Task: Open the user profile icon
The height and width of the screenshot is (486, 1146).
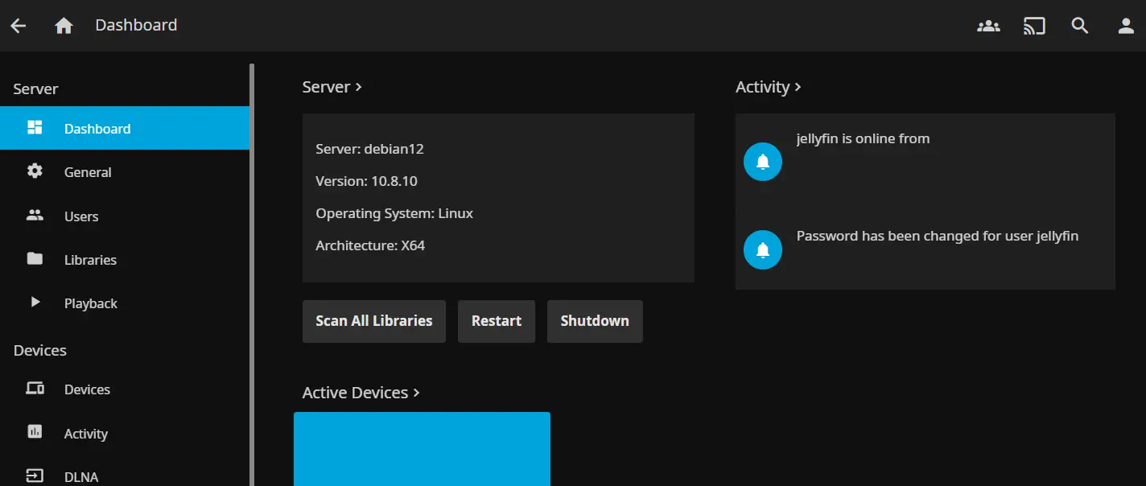Action: (x=1126, y=26)
